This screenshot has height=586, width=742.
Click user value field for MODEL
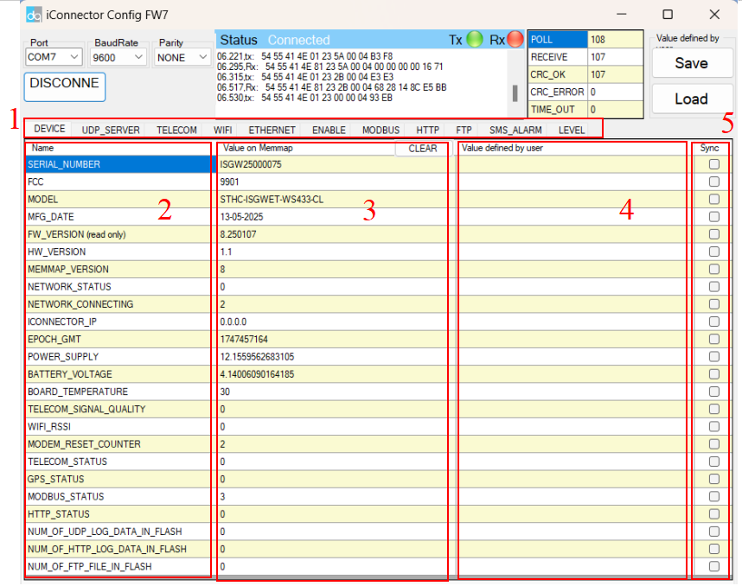(x=574, y=200)
